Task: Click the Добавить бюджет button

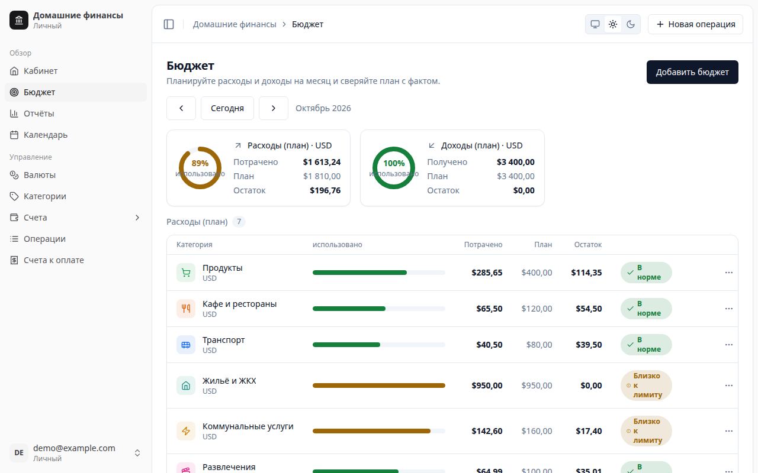Action: 692,72
